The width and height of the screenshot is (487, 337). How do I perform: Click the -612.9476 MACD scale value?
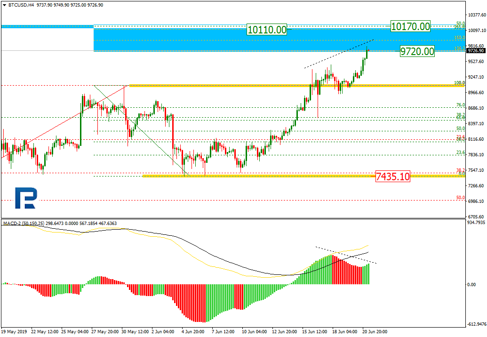click(x=477, y=324)
